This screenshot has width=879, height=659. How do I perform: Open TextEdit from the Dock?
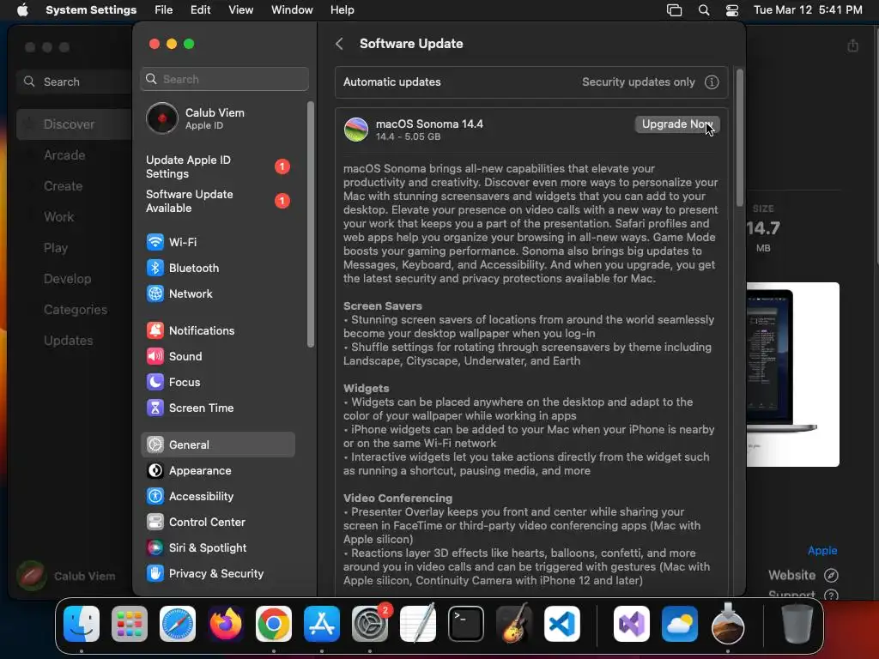point(418,624)
